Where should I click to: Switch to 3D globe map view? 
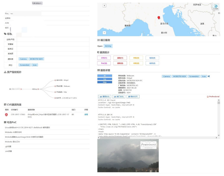[x=215, y=7]
